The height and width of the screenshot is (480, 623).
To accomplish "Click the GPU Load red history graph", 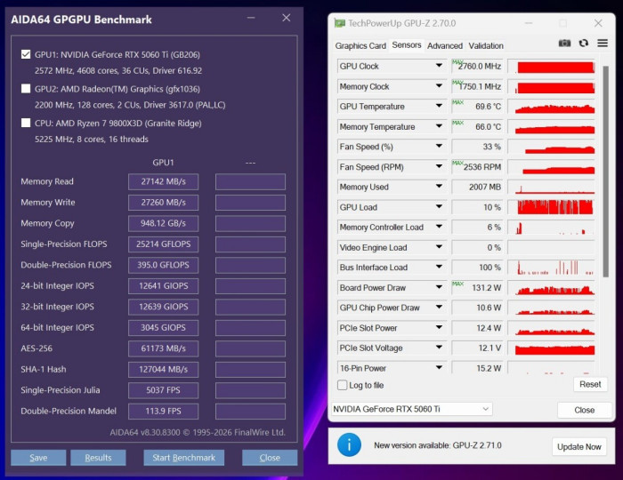I will tap(552, 207).
